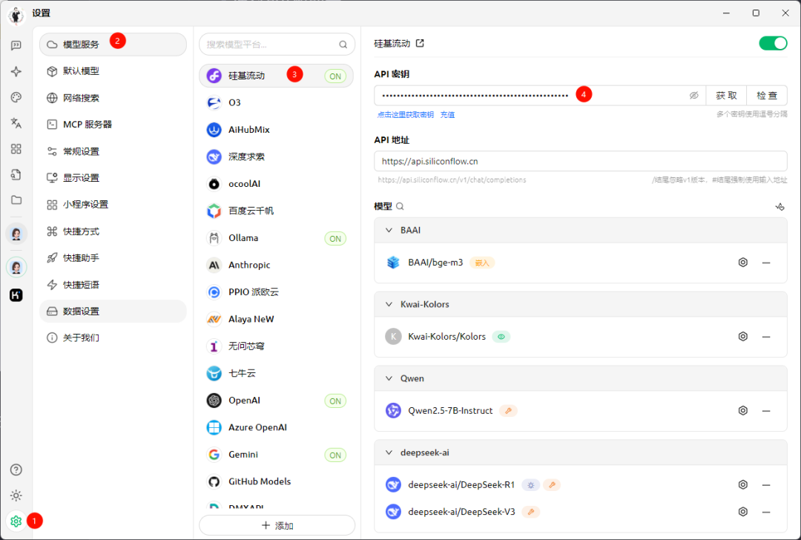
Task: Collapse the deepseek-ai model group
Action: (389, 452)
